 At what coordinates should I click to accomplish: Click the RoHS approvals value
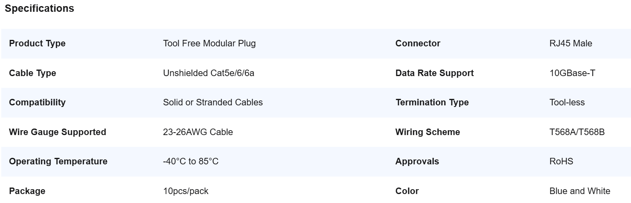561,162
